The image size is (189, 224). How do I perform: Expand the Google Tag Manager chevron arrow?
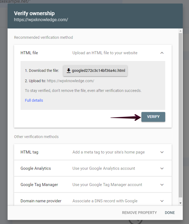pos(162,185)
